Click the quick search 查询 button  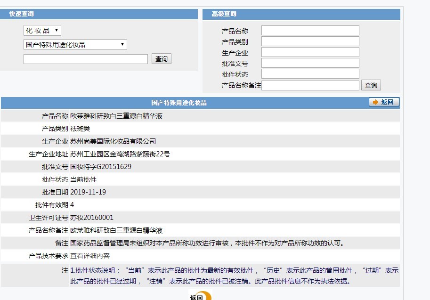click(161, 59)
